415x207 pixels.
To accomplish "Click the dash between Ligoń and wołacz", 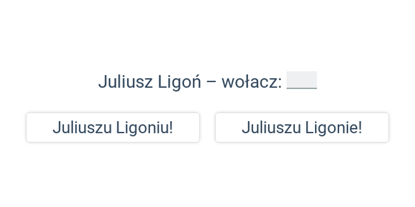I will coord(211,82).
